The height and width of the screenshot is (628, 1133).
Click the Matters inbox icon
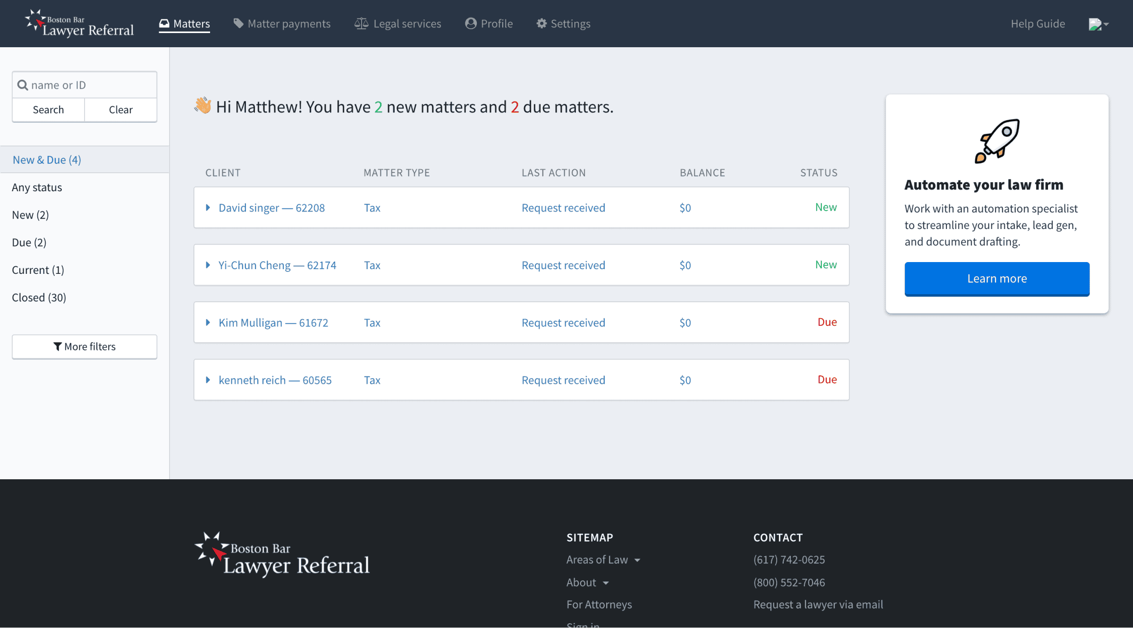pos(164,24)
